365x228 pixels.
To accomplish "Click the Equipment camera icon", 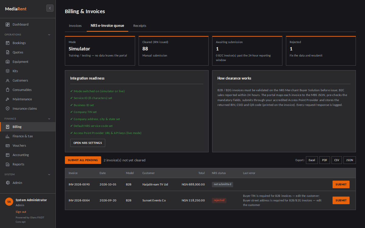I will (8, 62).
